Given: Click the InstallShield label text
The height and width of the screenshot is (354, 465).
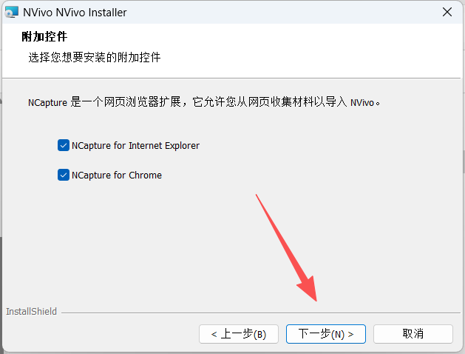Looking at the screenshot, I should click(32, 312).
